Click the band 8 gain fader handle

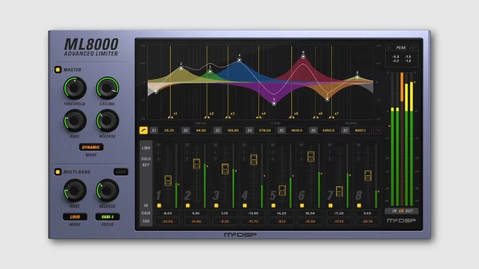[x=368, y=175]
